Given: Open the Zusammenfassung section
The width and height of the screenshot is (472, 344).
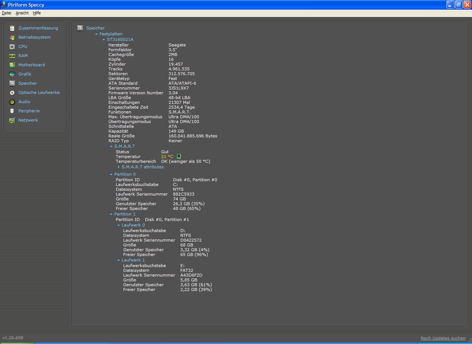Looking at the screenshot, I should (38, 28).
